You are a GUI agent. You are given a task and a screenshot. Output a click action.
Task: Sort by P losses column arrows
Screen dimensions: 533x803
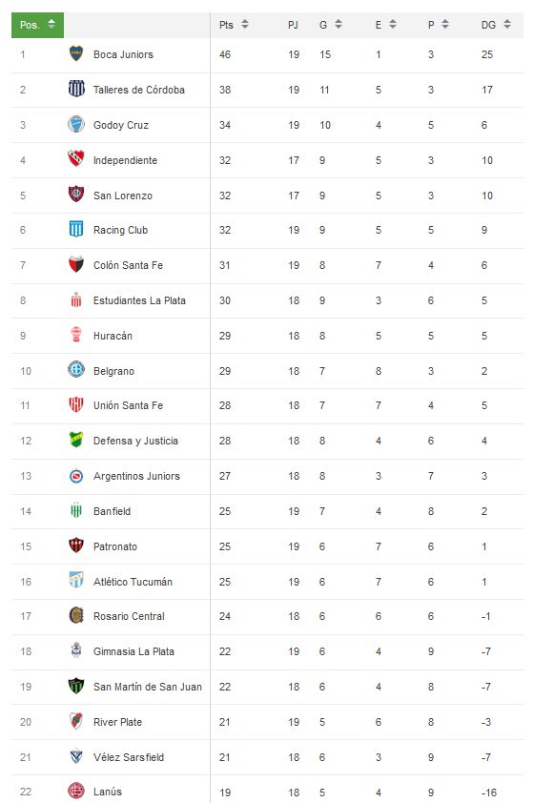445,24
